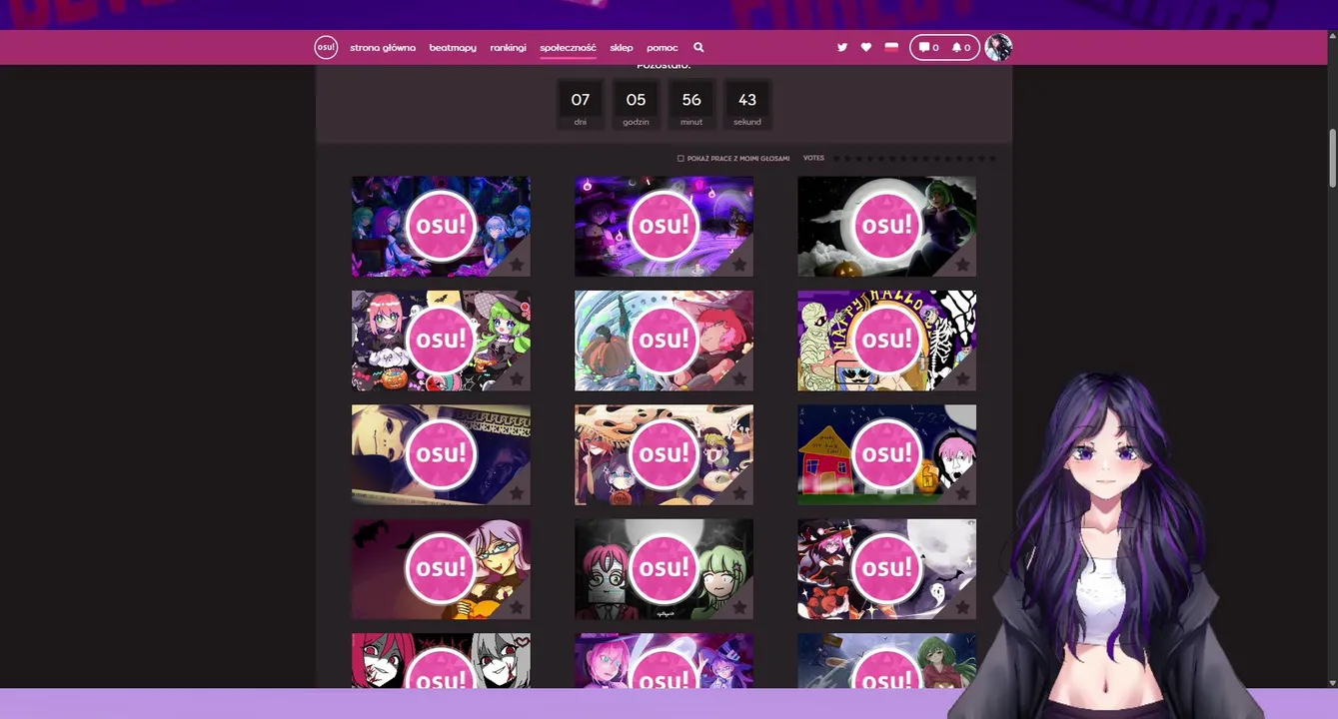Vote star on mummy and skeleton entry
1338x719 pixels.
[962, 378]
